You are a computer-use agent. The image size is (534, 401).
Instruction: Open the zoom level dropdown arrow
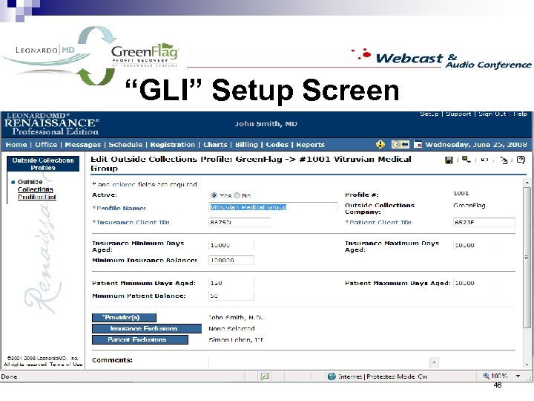(518, 376)
